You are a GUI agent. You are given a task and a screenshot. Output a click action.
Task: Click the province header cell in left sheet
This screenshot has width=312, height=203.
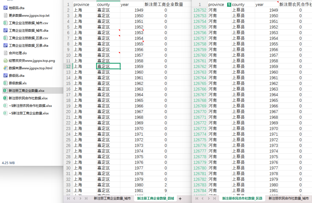click(85, 4)
